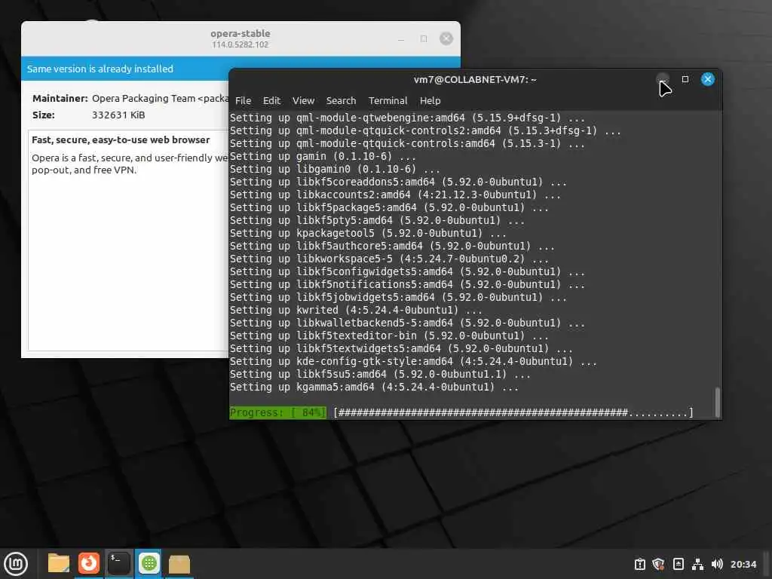772x579 pixels.
Task: Click the 'Setting up libkf5su5' terminal line
Action: 380,374
